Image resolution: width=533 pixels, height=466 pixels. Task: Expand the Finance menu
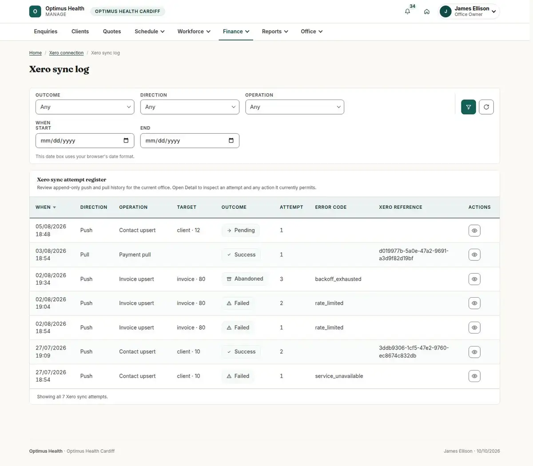[236, 32]
